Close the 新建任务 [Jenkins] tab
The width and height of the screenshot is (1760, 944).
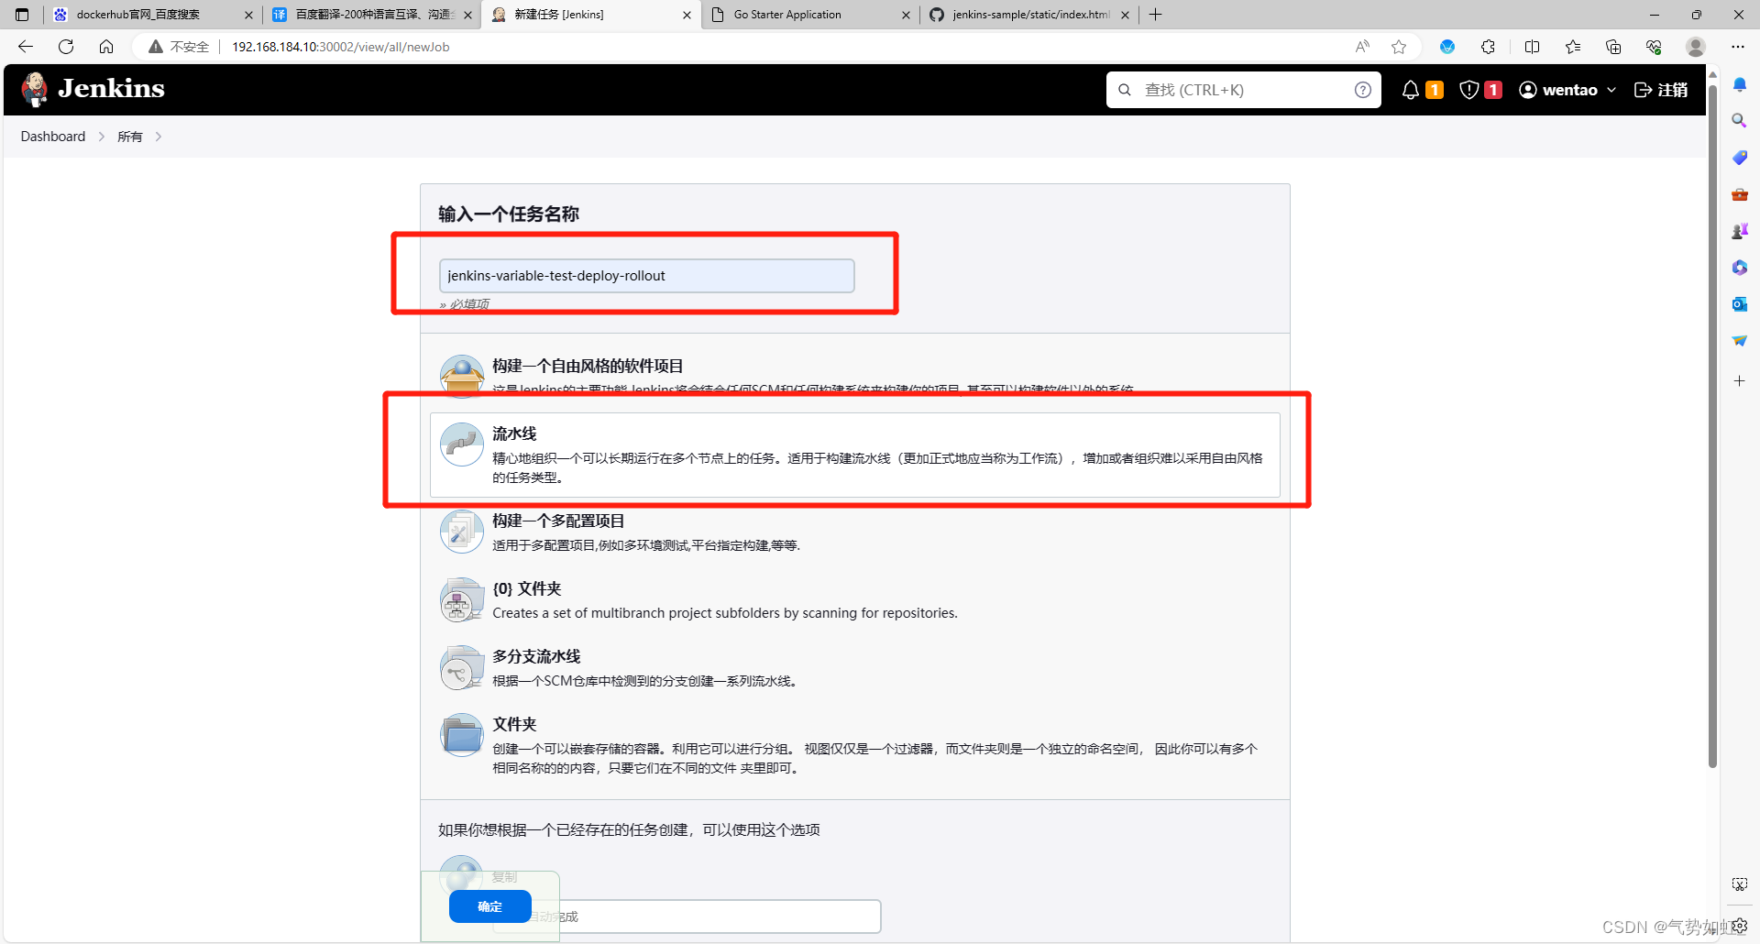click(x=687, y=15)
